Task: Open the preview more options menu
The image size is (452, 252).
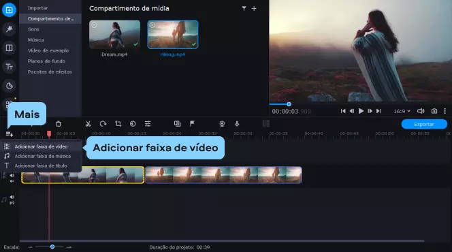Action: (x=445, y=111)
